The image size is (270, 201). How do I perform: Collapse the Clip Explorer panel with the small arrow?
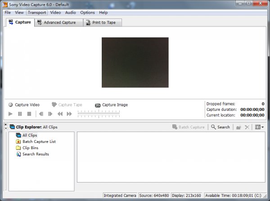(5, 128)
